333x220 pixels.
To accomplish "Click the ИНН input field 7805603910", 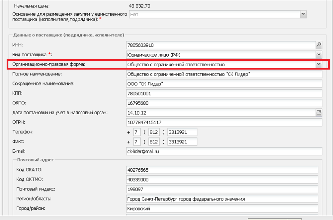I will tap(221, 45).
